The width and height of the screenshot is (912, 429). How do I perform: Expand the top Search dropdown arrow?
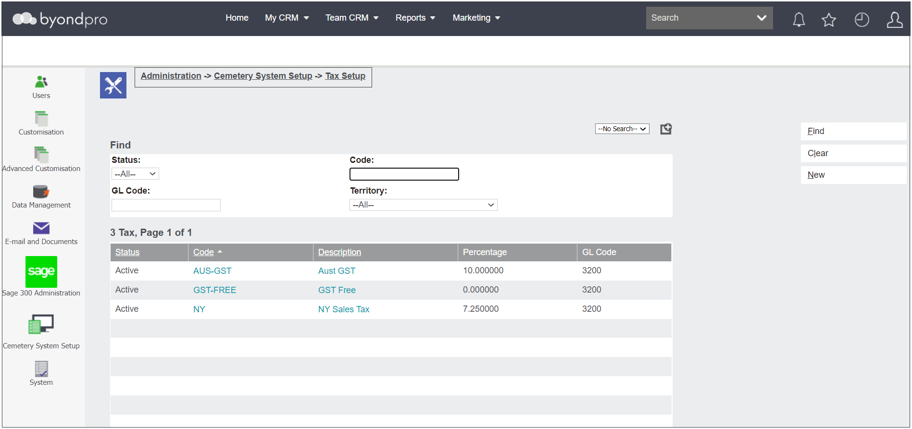762,18
